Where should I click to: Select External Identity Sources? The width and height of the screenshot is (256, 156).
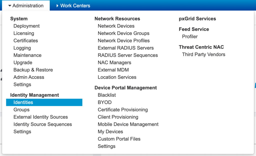pos(40,117)
